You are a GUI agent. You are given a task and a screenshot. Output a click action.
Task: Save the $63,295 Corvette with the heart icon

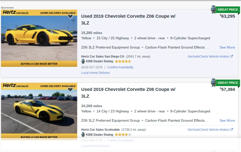pyautogui.click(x=70, y=17)
